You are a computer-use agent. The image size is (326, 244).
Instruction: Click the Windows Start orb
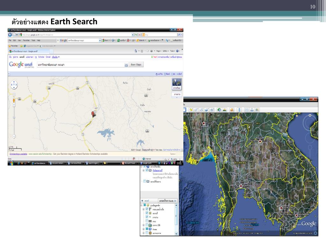[12, 163]
